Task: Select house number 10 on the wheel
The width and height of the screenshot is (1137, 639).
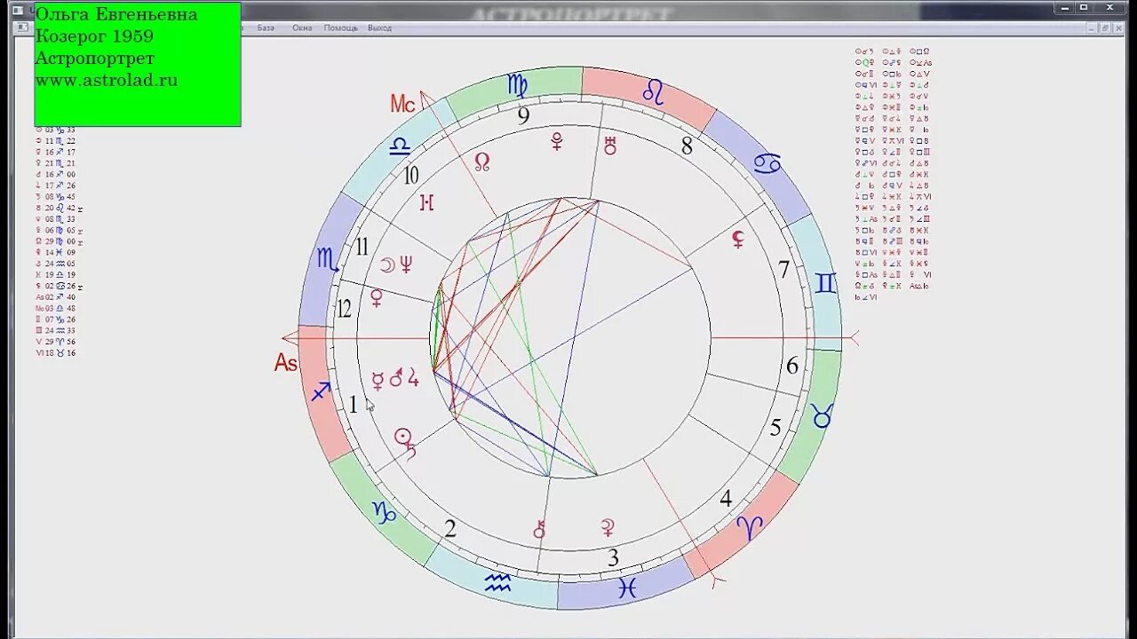Action: coord(410,175)
